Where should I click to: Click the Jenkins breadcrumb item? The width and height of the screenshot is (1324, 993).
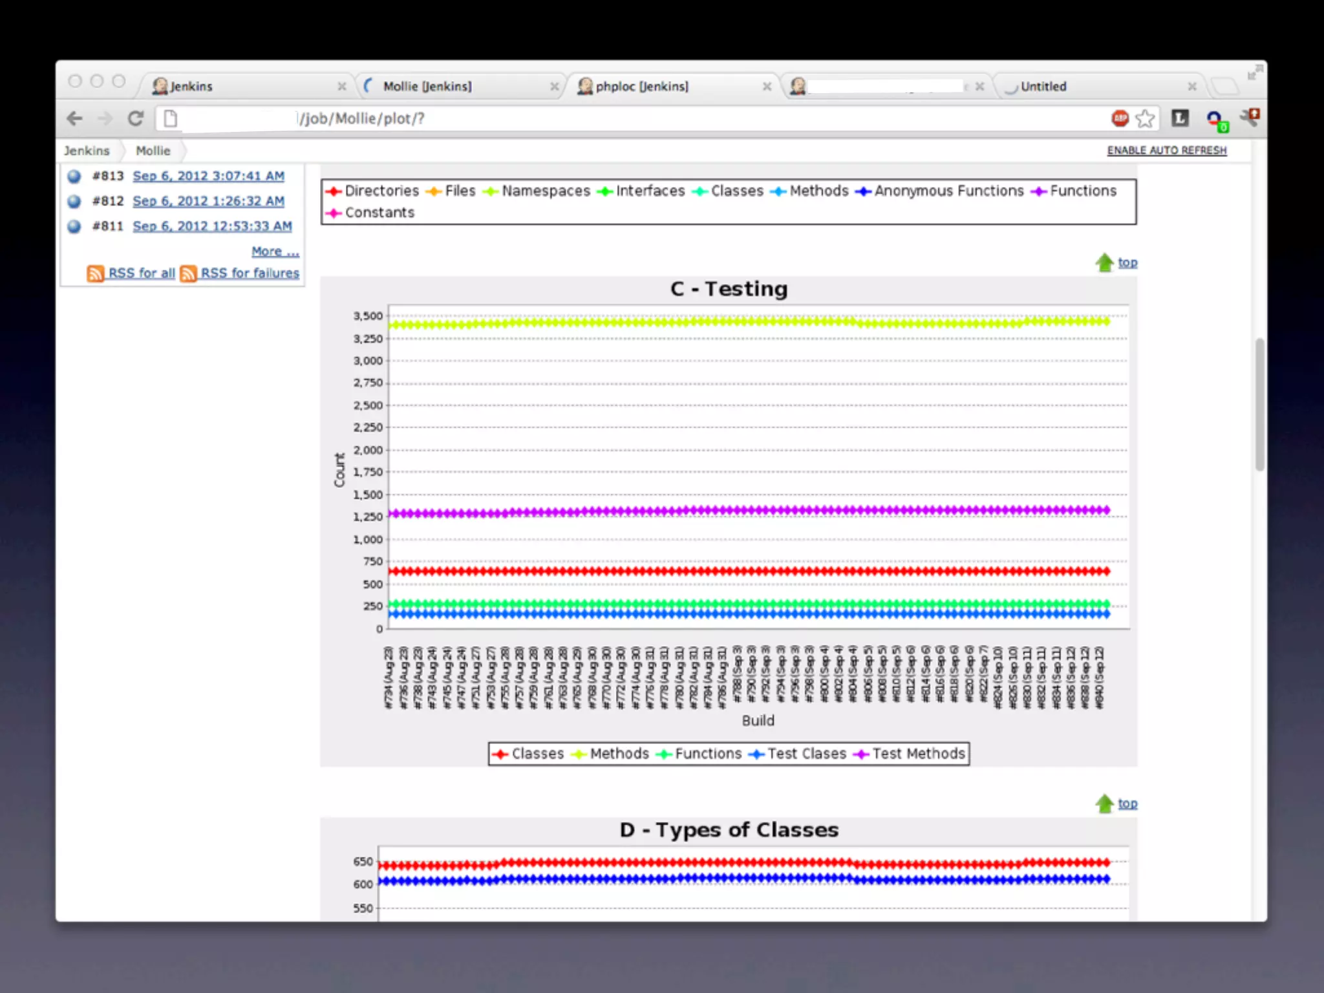click(87, 151)
